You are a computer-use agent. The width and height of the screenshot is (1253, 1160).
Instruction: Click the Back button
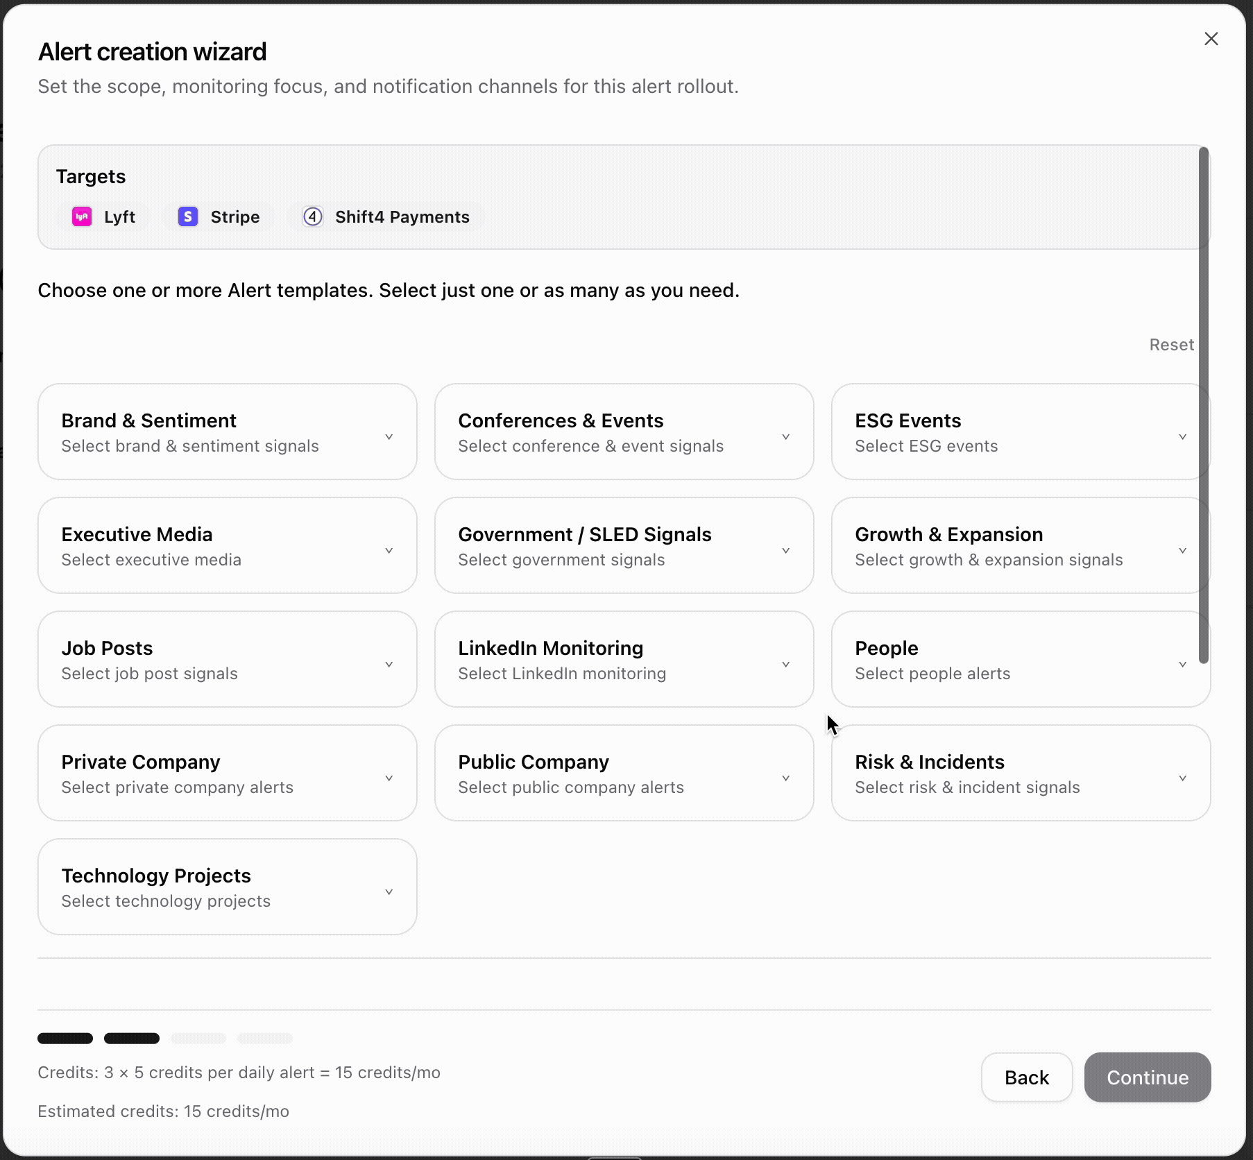[1026, 1077]
